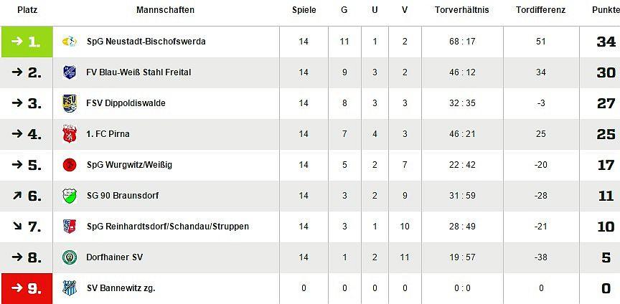Open the SpG Neustadt-Bischofswerda team link
This screenshot has height=304, width=620.
146,42
